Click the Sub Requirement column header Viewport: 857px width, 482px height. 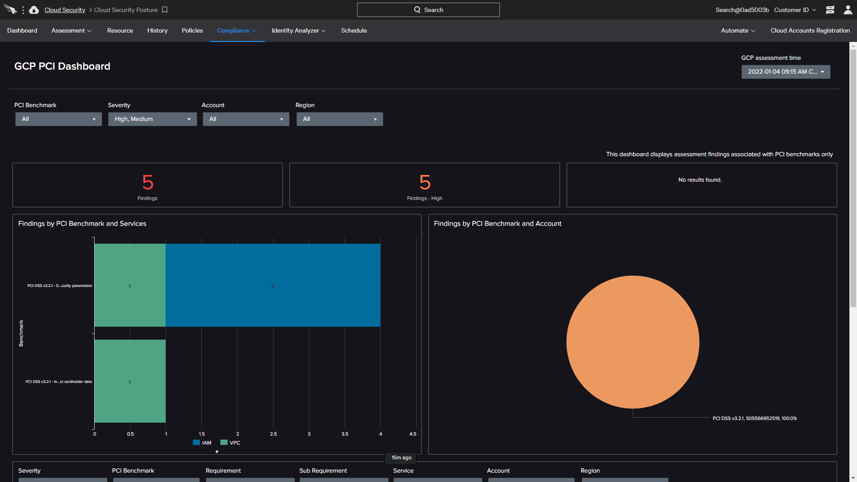coord(323,470)
